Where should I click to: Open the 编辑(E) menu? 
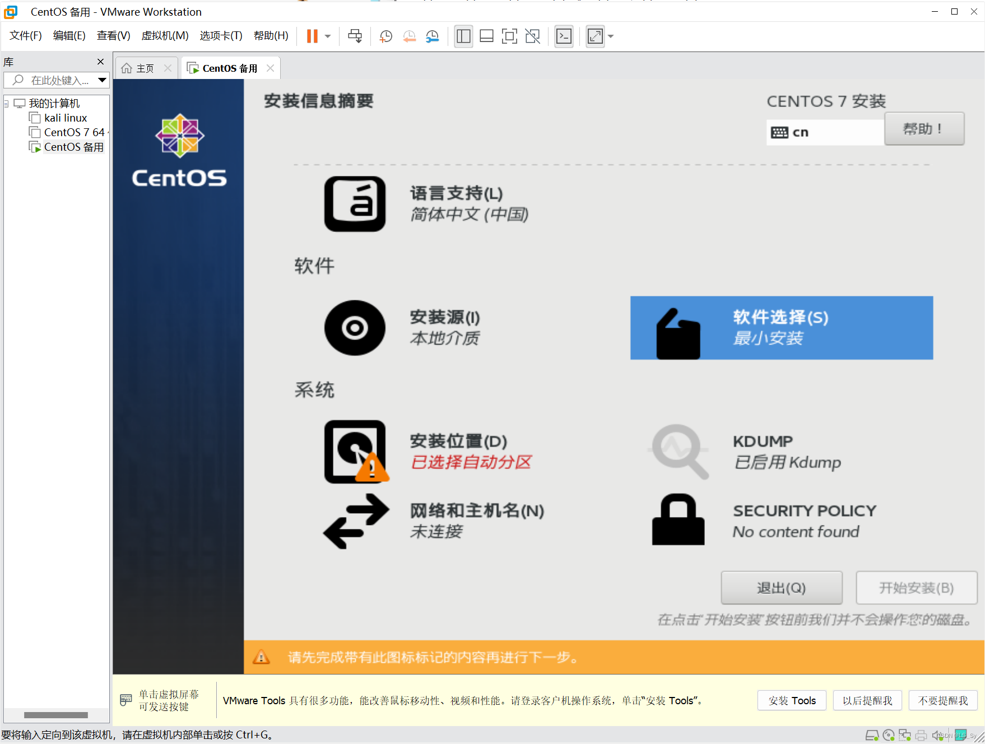pos(69,36)
